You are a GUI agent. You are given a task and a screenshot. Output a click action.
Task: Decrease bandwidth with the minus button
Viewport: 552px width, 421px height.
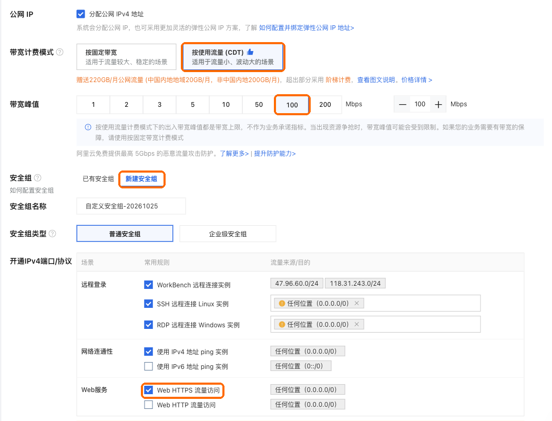[402, 104]
